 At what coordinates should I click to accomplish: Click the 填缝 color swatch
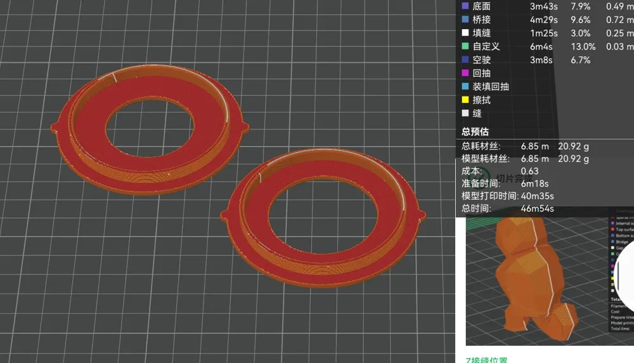point(465,33)
